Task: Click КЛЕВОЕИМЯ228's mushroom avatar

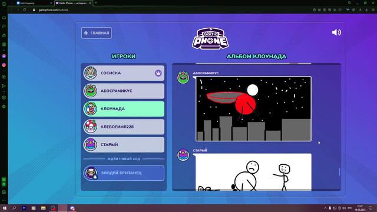Action: [90, 127]
